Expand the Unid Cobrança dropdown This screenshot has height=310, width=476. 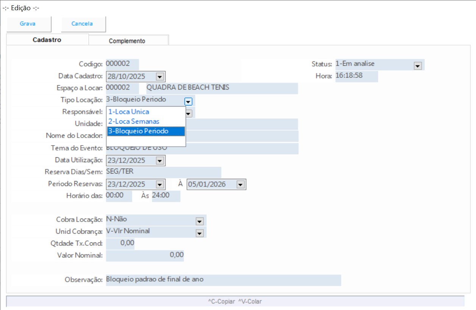tap(200, 233)
